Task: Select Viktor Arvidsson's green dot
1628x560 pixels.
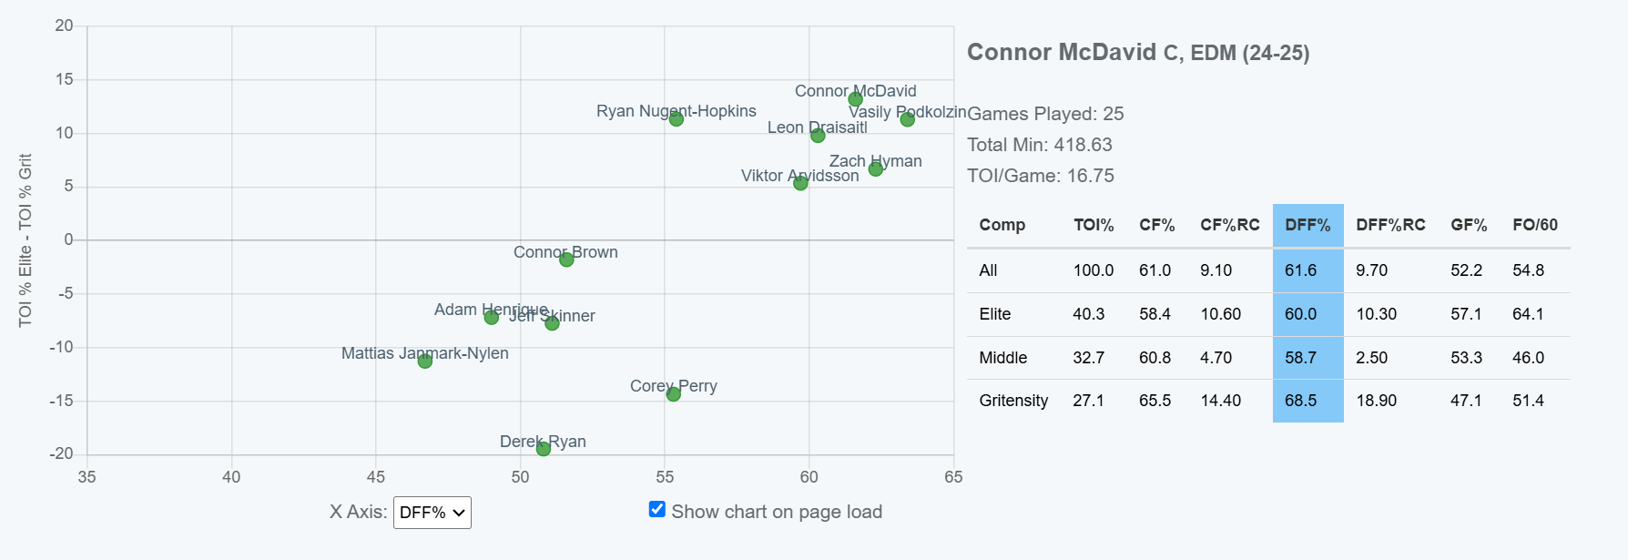Action: [800, 183]
